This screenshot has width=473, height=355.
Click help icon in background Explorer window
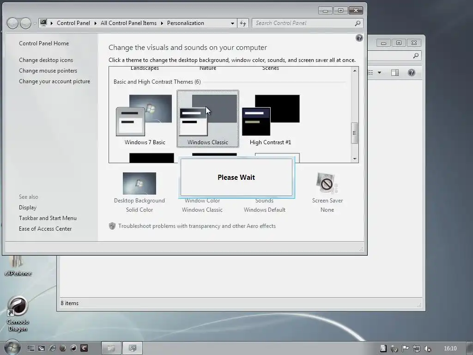[412, 73]
